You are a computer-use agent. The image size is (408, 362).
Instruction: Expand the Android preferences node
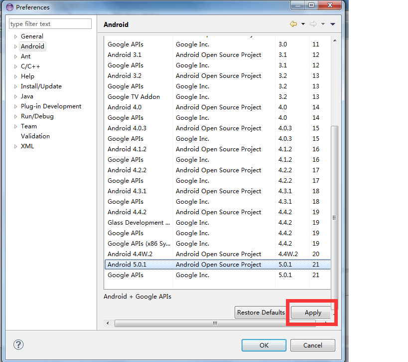15,46
